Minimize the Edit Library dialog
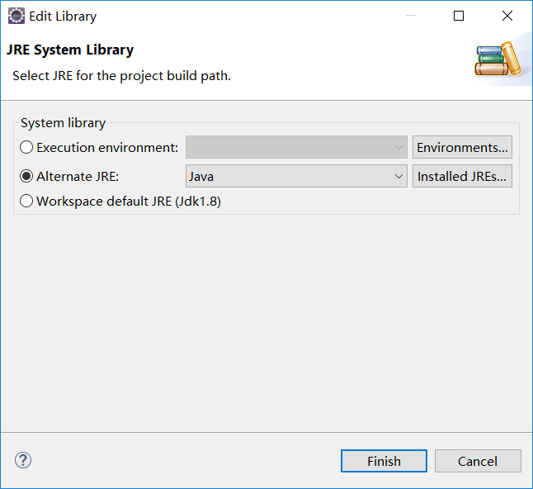Viewport: 533px width, 489px height. tap(411, 16)
